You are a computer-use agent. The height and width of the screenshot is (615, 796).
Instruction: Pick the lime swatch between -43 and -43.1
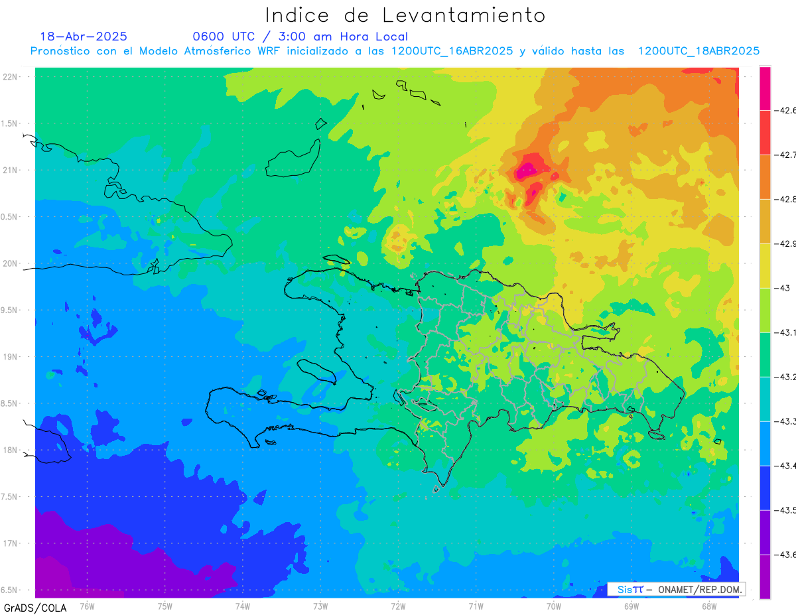(765, 310)
